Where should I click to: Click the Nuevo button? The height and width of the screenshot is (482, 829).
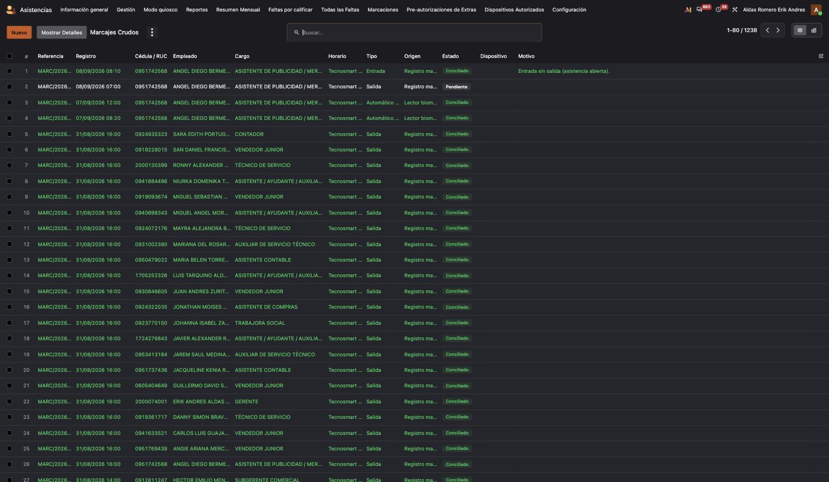coord(19,33)
